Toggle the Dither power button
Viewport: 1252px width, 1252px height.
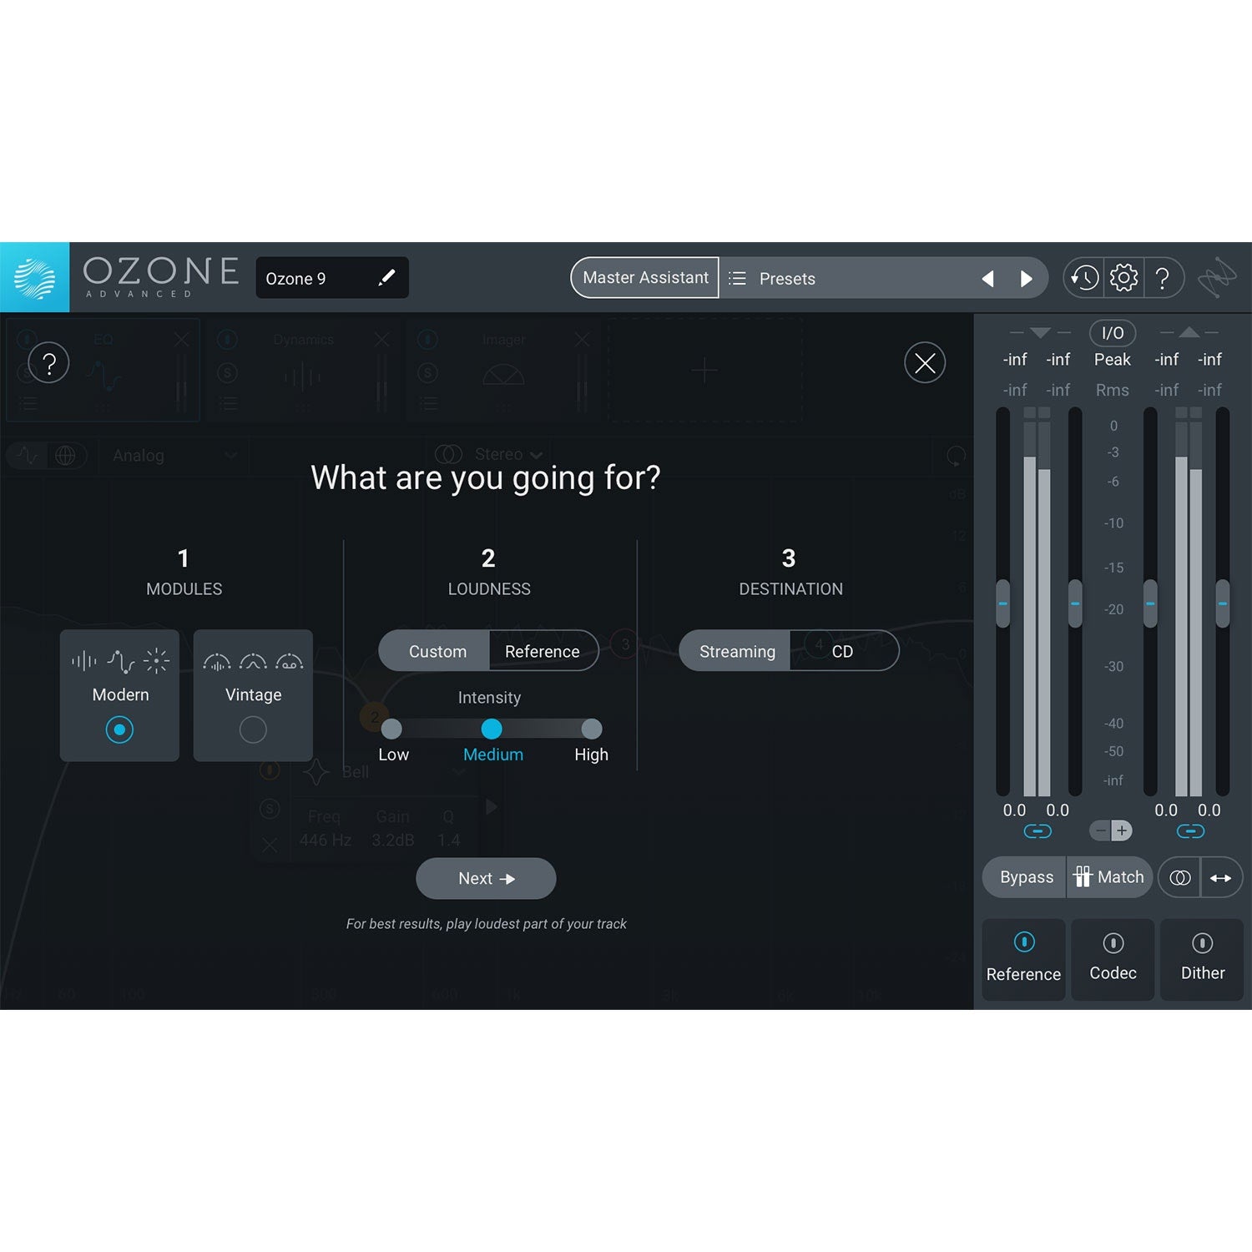tap(1202, 943)
